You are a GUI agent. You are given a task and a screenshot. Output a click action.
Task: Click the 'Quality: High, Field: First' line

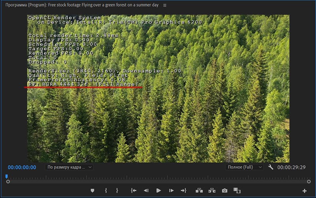tap(78, 75)
